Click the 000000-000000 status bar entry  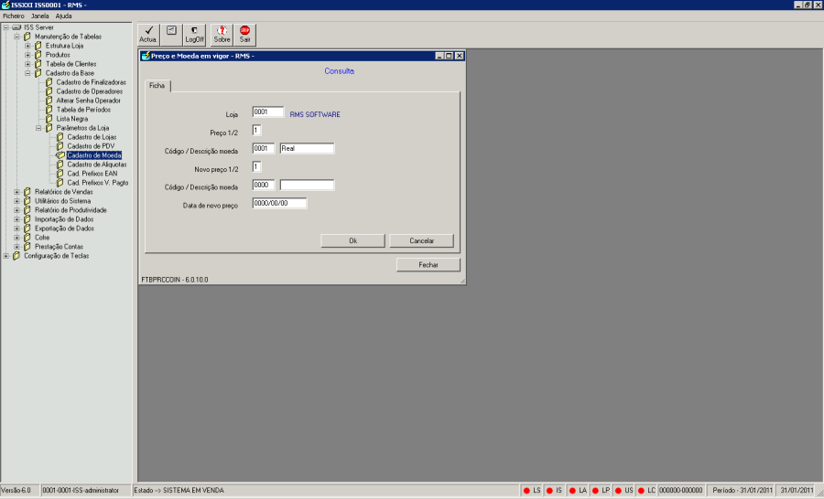click(681, 491)
